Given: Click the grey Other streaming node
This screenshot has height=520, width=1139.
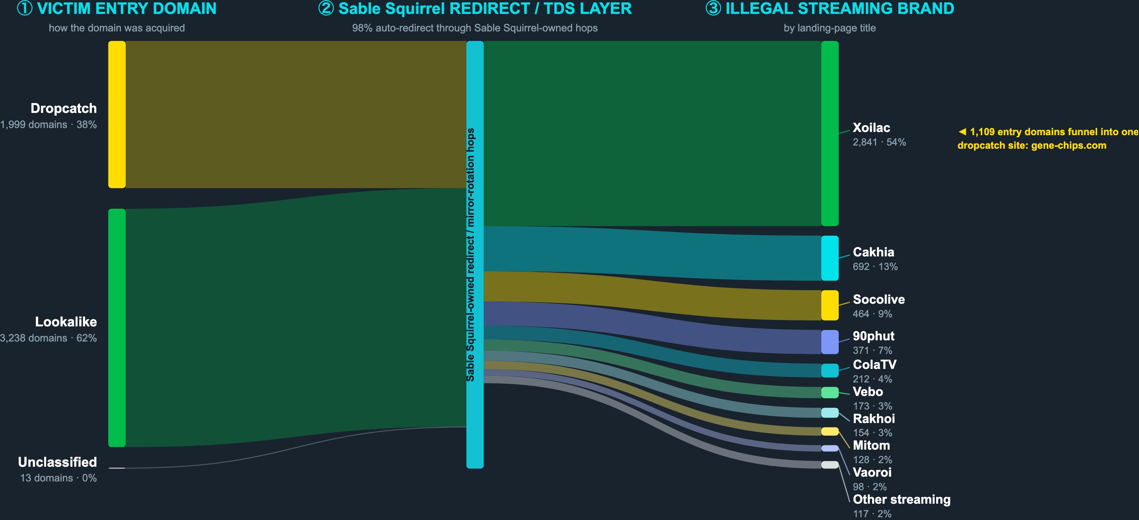Looking at the screenshot, I should [830, 465].
